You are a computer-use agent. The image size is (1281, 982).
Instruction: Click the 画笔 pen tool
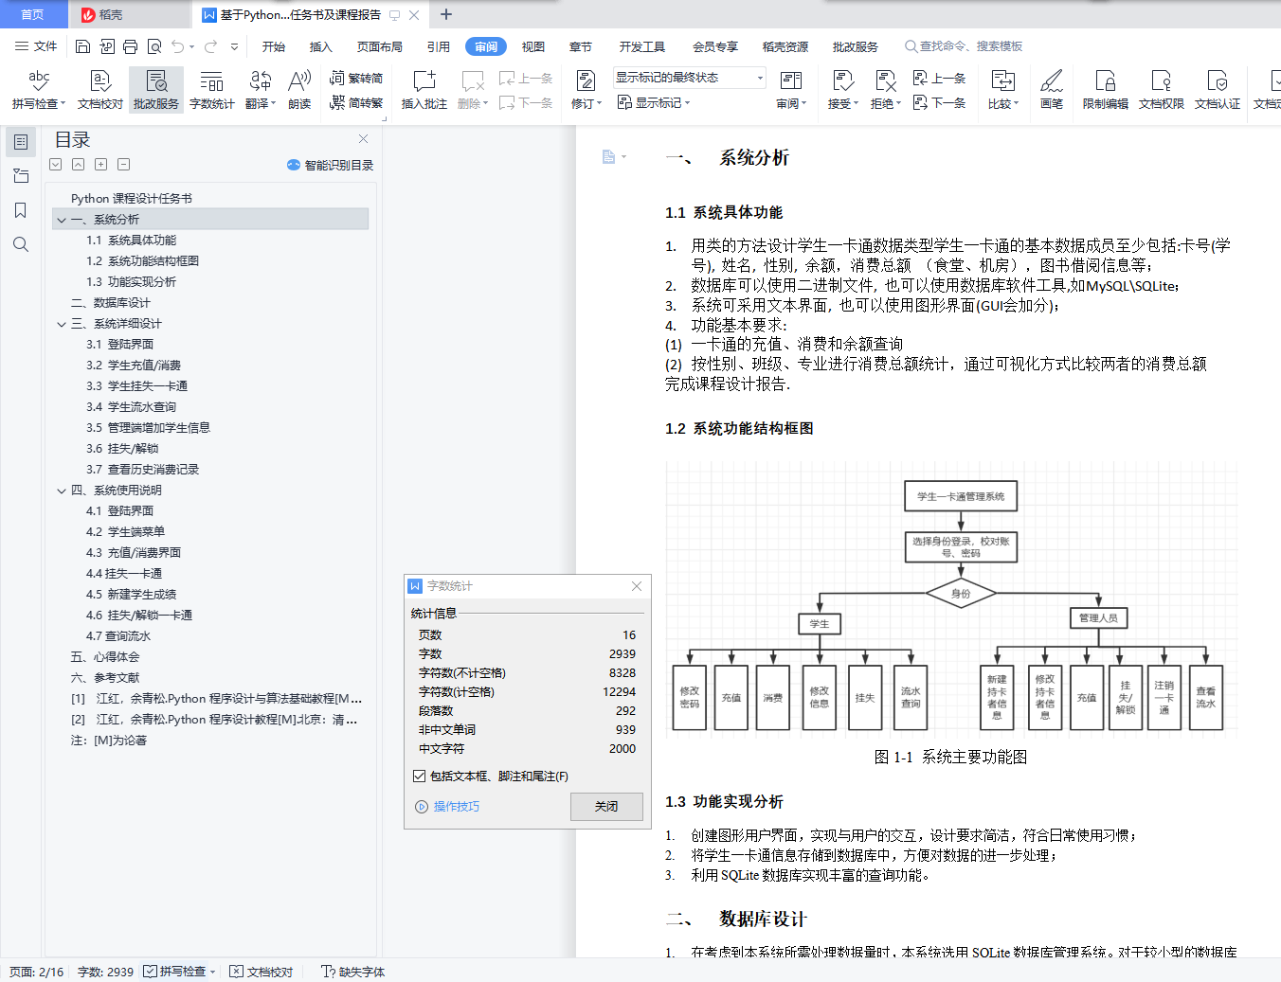click(x=1051, y=90)
